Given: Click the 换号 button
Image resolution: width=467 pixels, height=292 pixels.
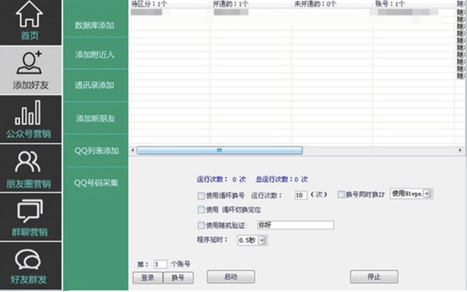Looking at the screenshot, I should pos(178,278).
